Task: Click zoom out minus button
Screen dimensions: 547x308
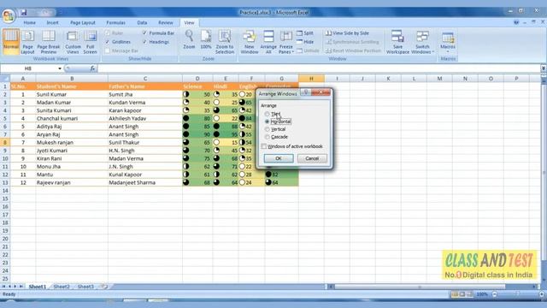Action: click(x=495, y=294)
